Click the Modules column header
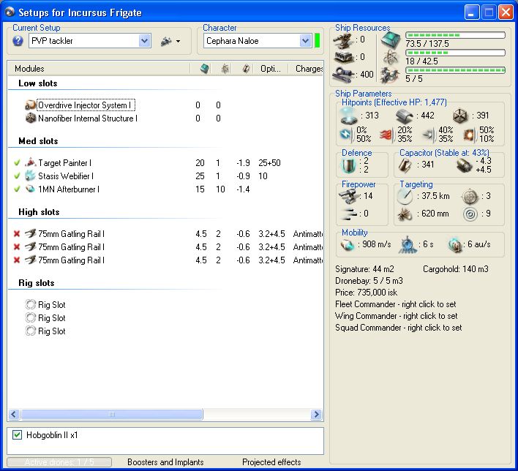This screenshot has height=471, width=518. pos(29,69)
